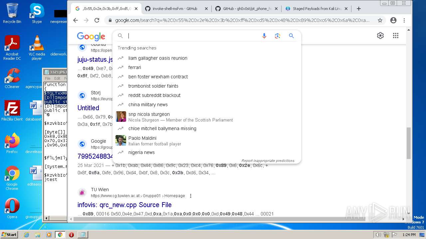Select the 'snp nicola sturgeon' suggestion
Image resolution: width=426 pixels, height=239 pixels.
pyautogui.click(x=207, y=117)
